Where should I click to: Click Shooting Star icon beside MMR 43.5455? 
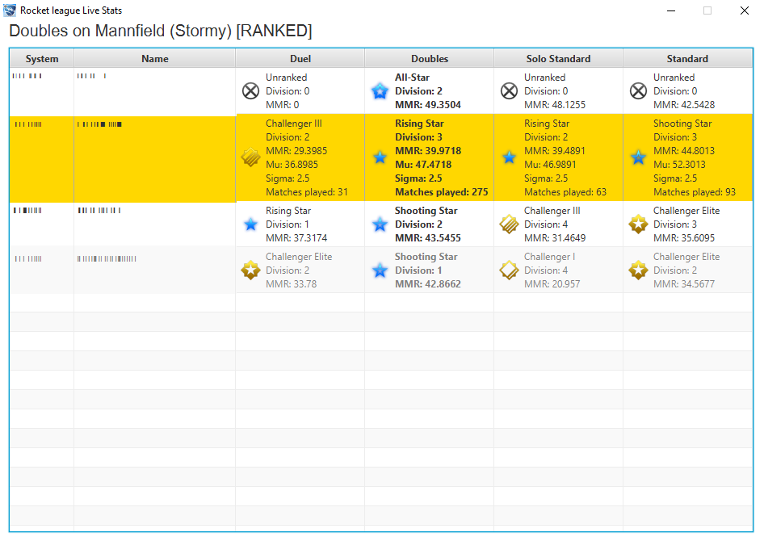click(x=380, y=224)
